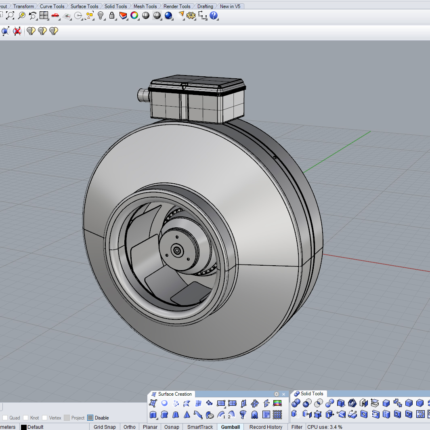Click the blue render sphere icon
This screenshot has height=430, width=430.
coord(168,16)
